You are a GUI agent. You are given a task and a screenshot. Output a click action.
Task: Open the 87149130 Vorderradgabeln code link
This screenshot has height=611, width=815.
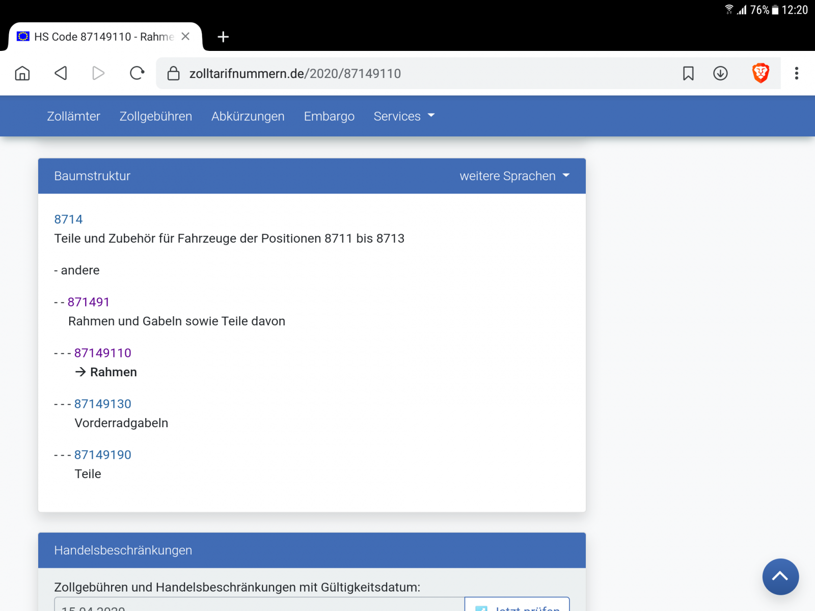pyautogui.click(x=103, y=404)
